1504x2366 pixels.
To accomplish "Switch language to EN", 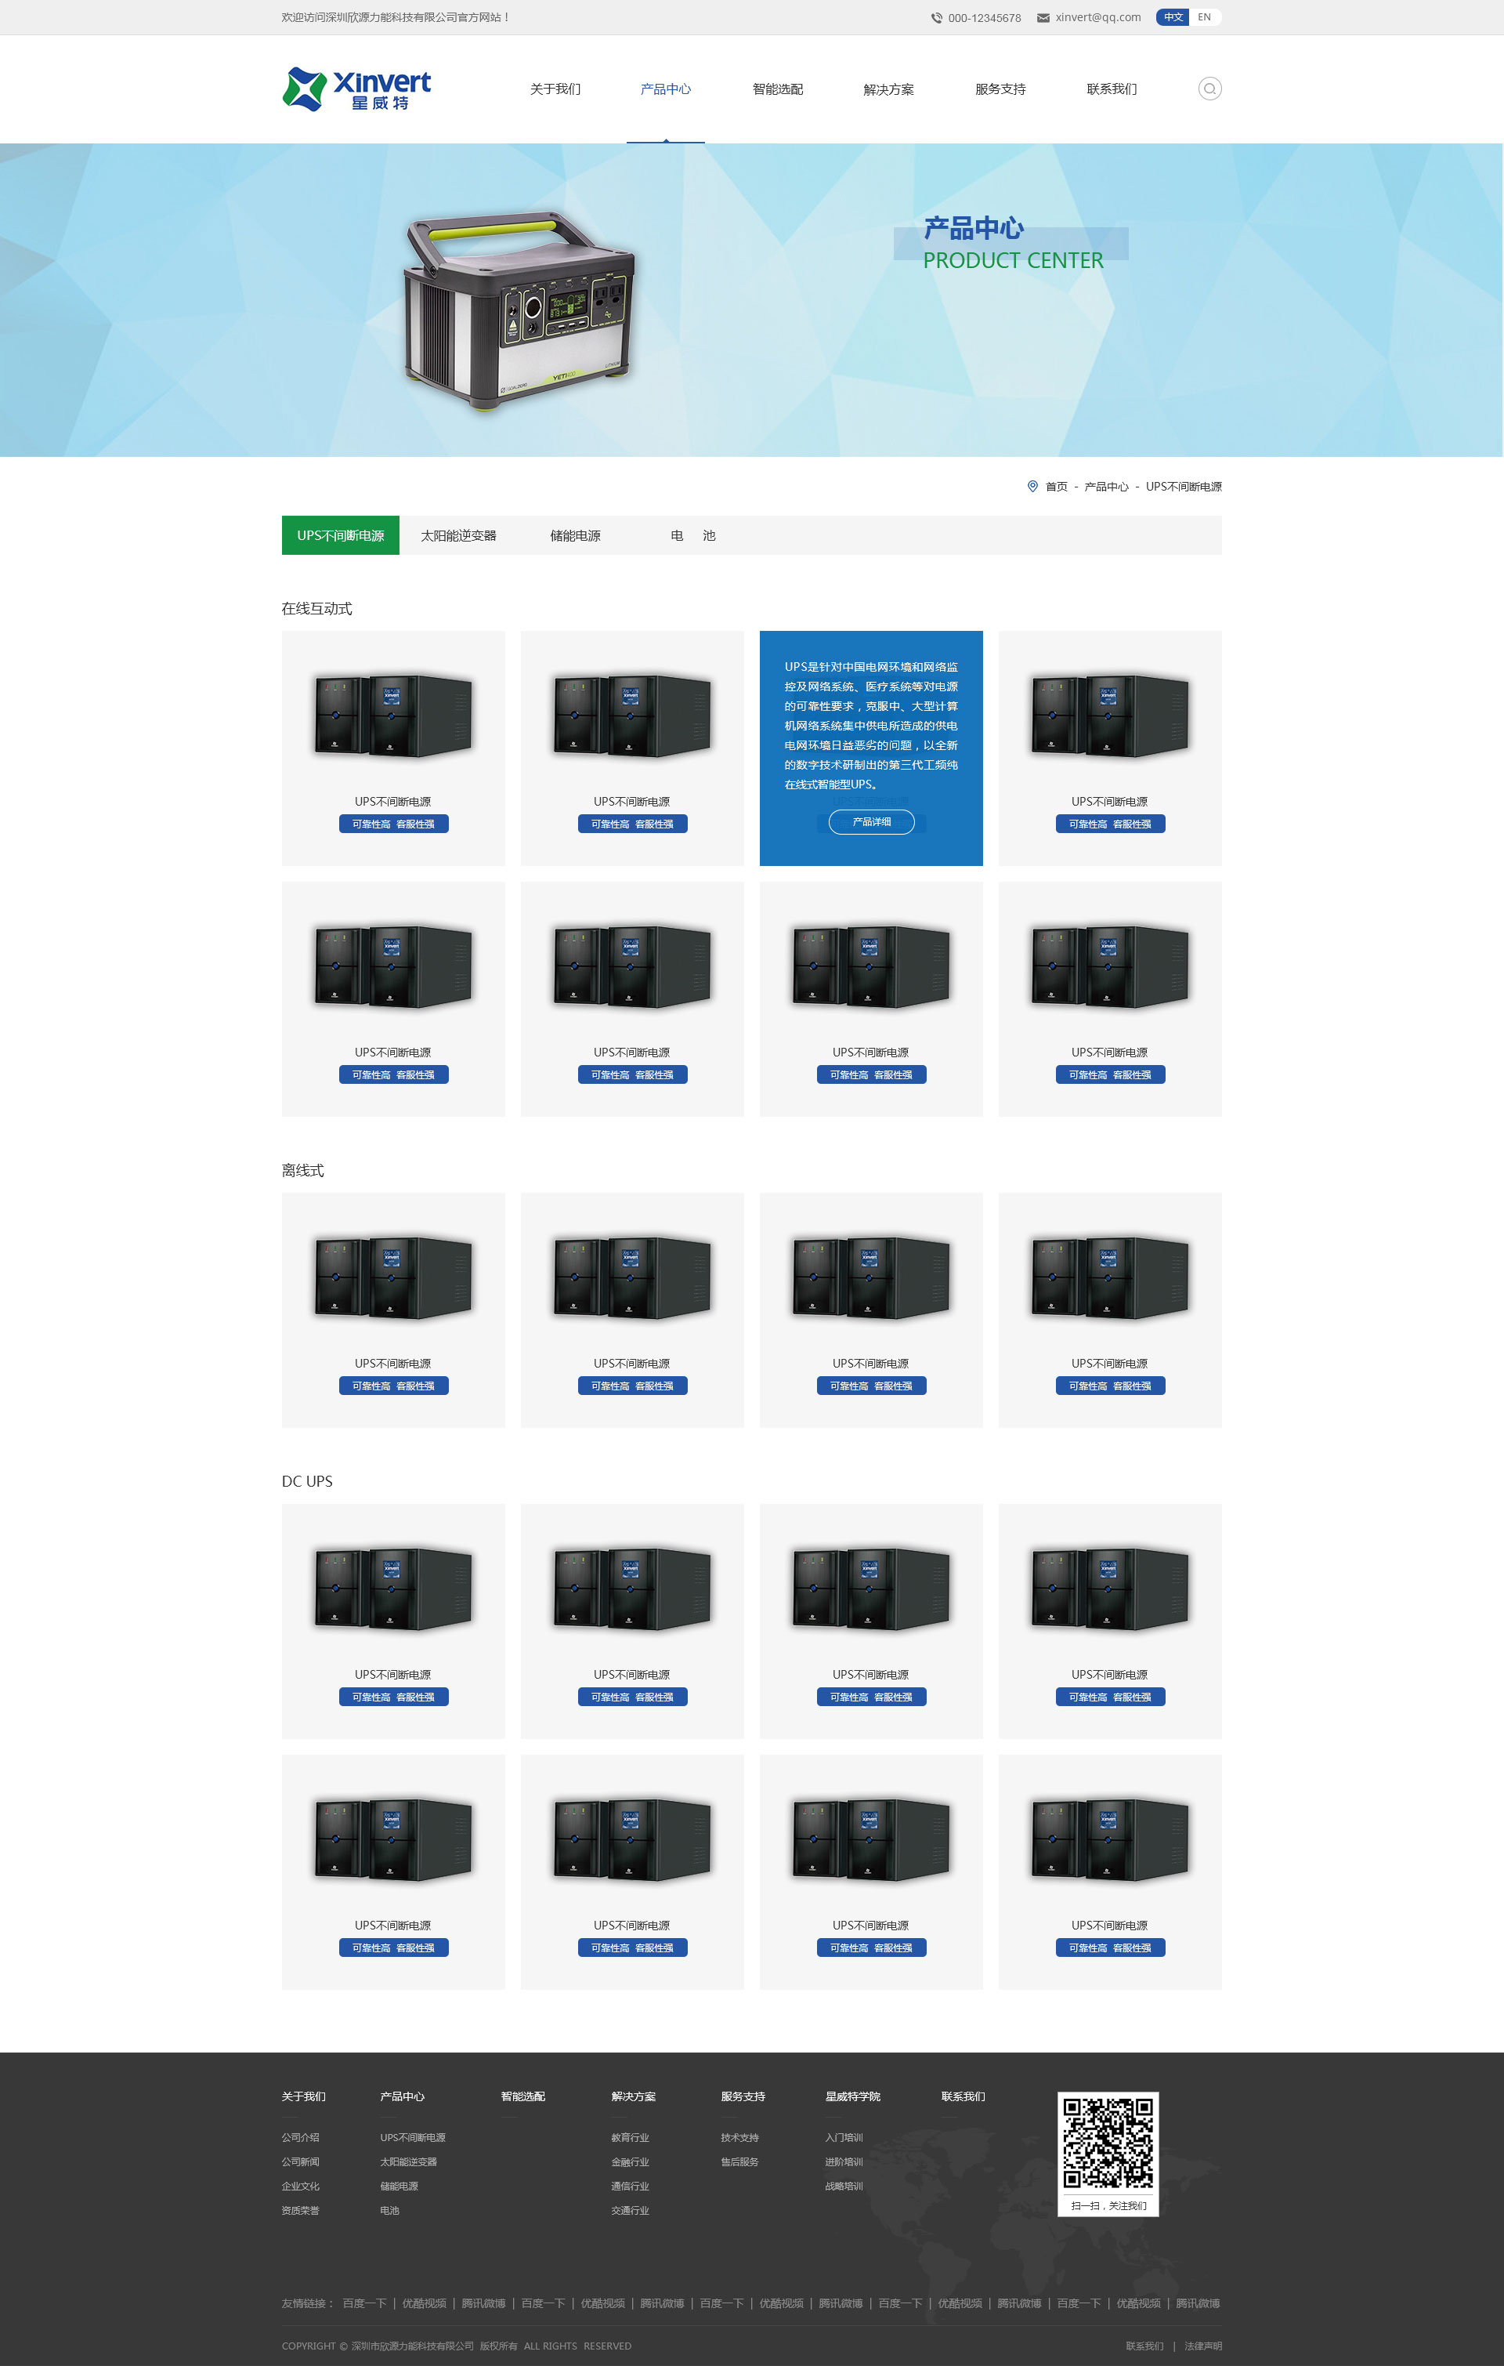I will coord(1203,18).
